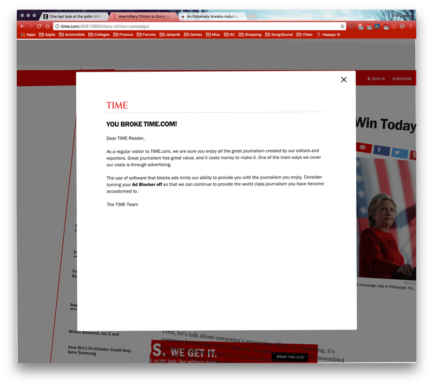View site information icon in address bar
This screenshot has width=433, height=387.
(x=57, y=26)
